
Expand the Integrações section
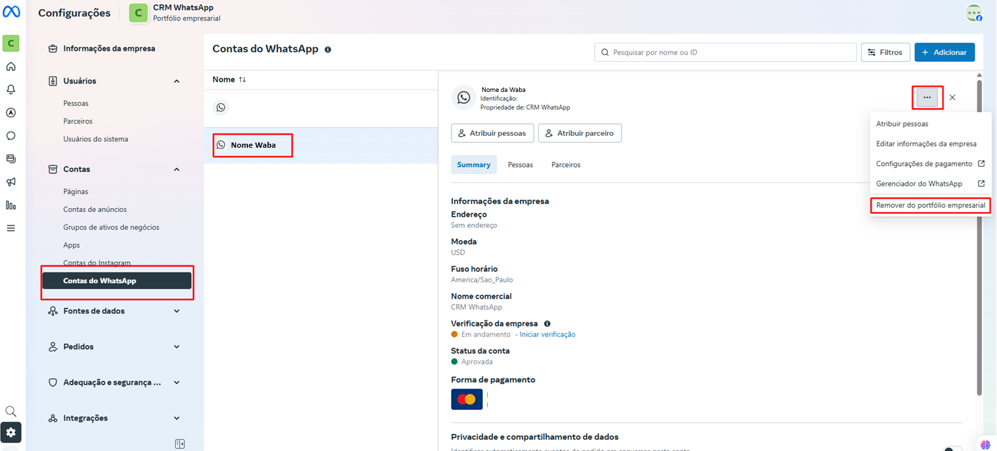click(x=177, y=418)
